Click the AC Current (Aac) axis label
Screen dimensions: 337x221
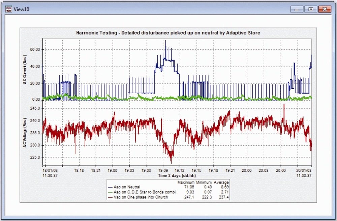24,69
